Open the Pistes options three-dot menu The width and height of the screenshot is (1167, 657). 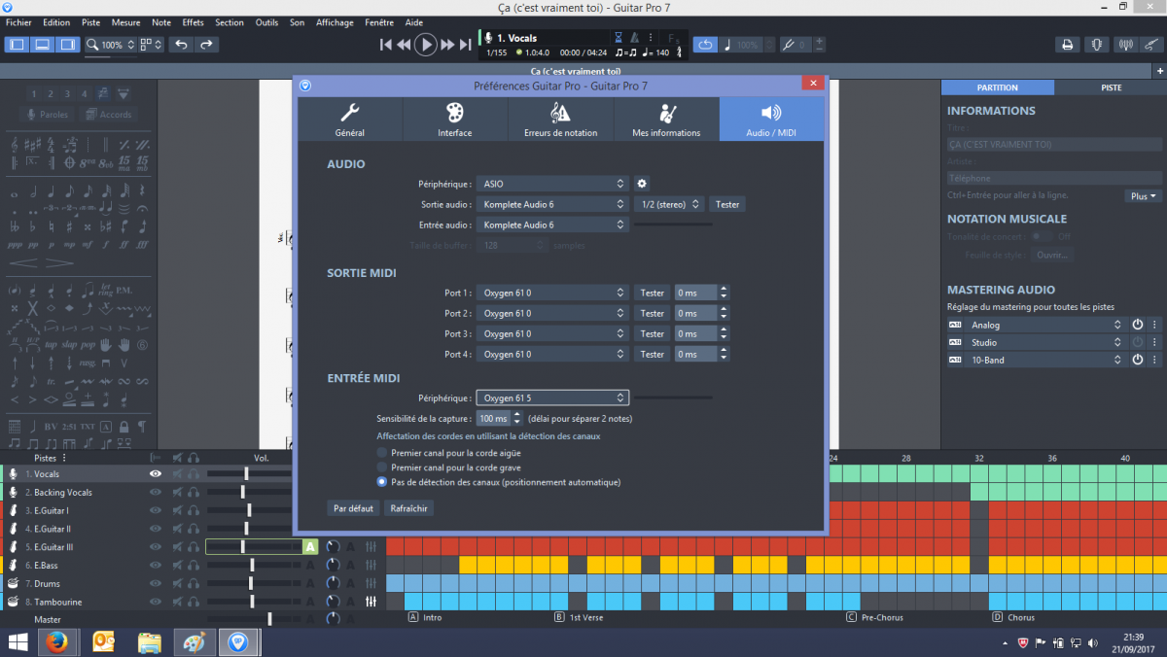click(x=65, y=458)
